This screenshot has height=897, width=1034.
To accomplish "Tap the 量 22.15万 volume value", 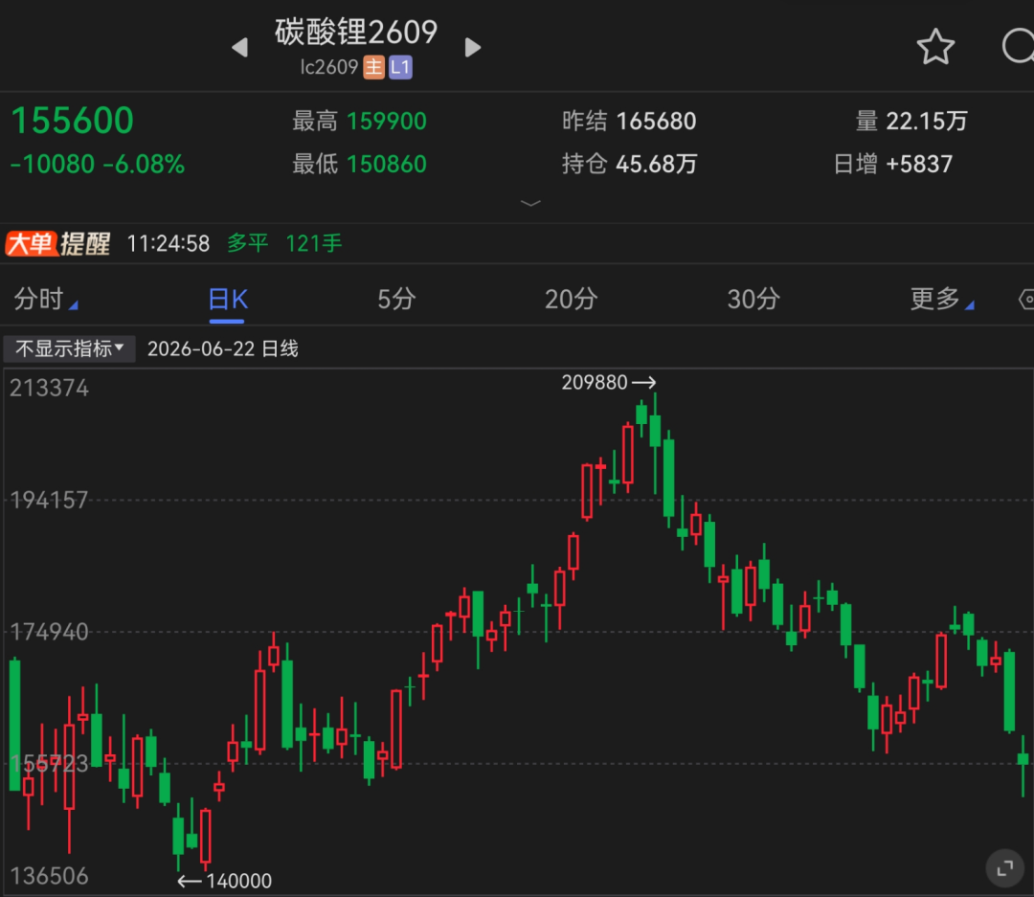I will 911,122.
